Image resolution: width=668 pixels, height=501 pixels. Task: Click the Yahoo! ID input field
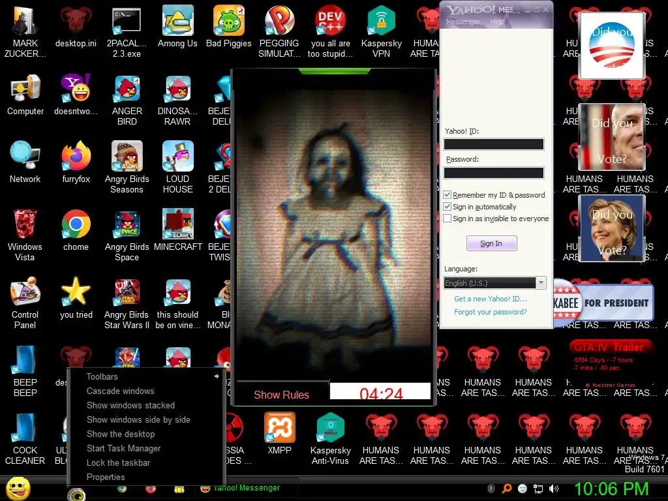tap(494, 144)
